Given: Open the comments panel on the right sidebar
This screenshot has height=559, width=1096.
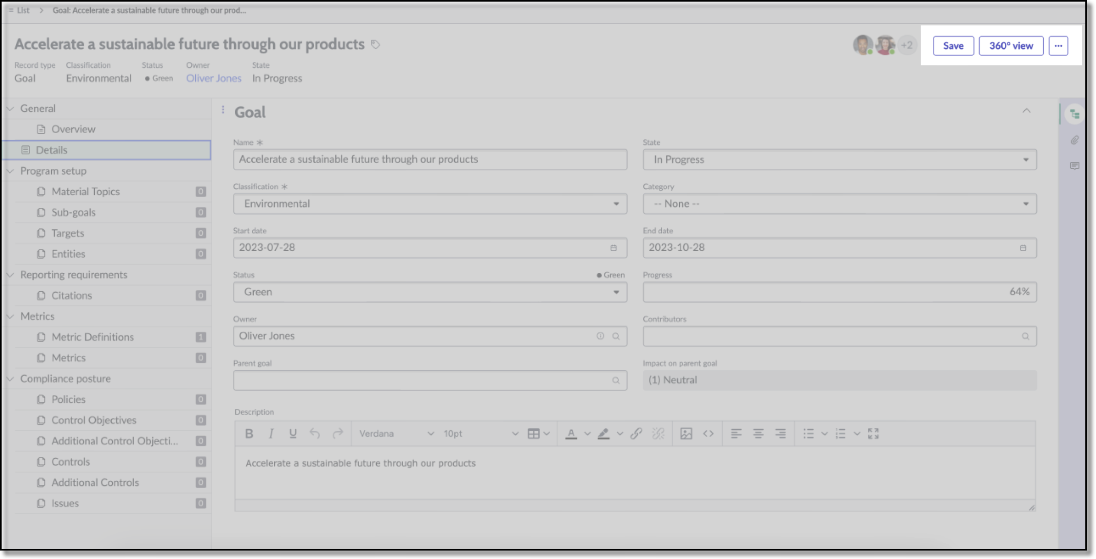Looking at the screenshot, I should 1074,166.
